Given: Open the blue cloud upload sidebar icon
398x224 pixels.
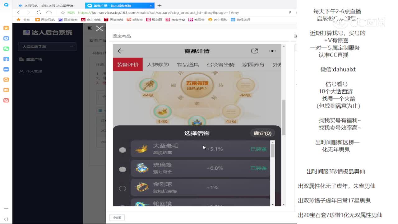Looking at the screenshot, I should (x=6, y=59).
